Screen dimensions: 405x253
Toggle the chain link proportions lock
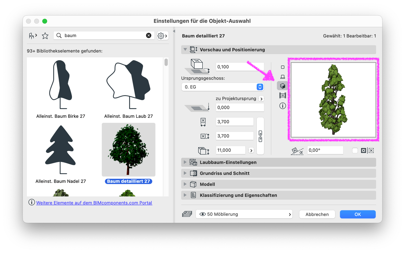260,136
